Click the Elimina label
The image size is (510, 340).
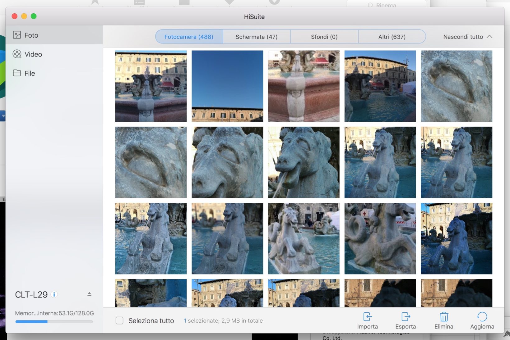(x=444, y=327)
